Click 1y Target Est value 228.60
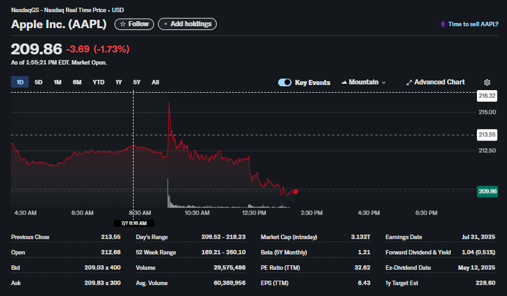The height and width of the screenshot is (296, 507). coord(485,283)
